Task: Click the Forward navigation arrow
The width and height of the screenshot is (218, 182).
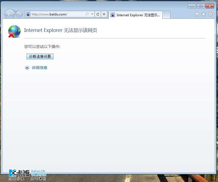Action: pos(19,14)
